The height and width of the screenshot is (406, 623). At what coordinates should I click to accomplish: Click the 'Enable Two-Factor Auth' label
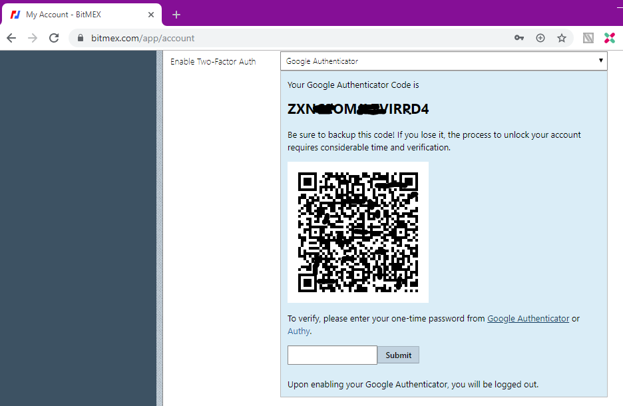pyautogui.click(x=213, y=62)
